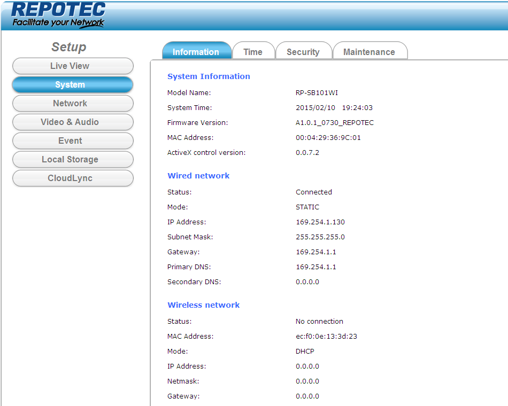
Task: Click the firmware version value A1.0.1_0730_REPOTEC
Action: pos(335,123)
